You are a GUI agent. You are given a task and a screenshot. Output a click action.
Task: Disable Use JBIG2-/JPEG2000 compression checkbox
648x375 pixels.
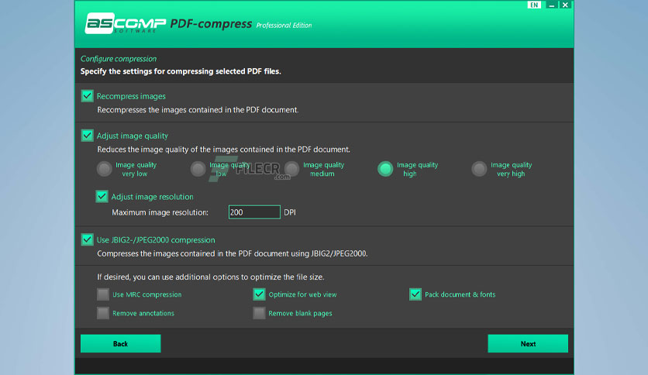click(x=87, y=239)
